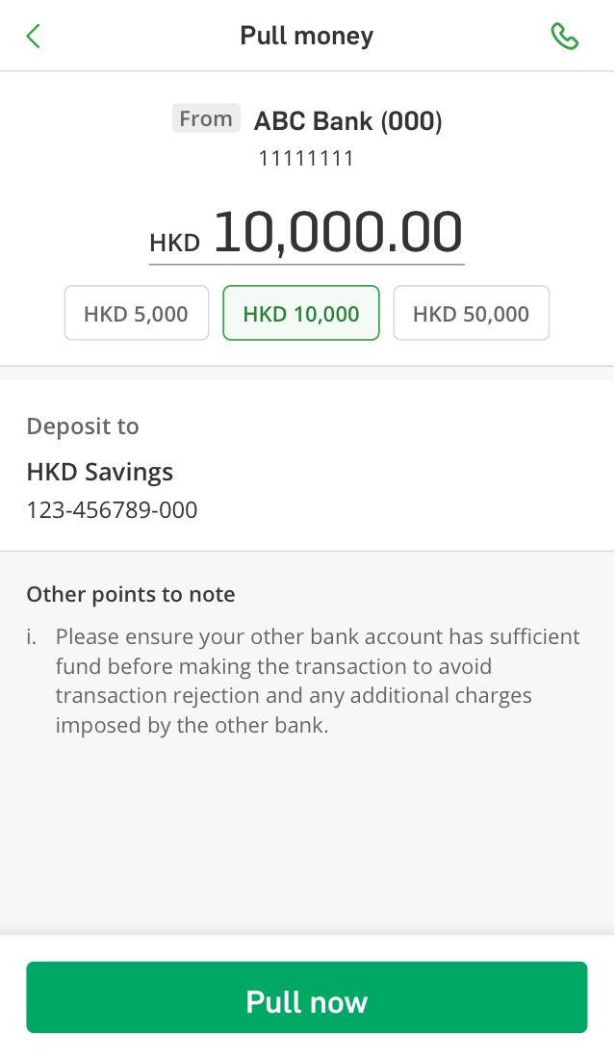This screenshot has width=616, height=1059.
Task: Click the Deposit to label
Action: click(83, 426)
